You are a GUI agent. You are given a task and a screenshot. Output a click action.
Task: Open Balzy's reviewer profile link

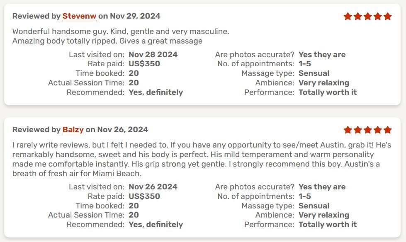73,129
